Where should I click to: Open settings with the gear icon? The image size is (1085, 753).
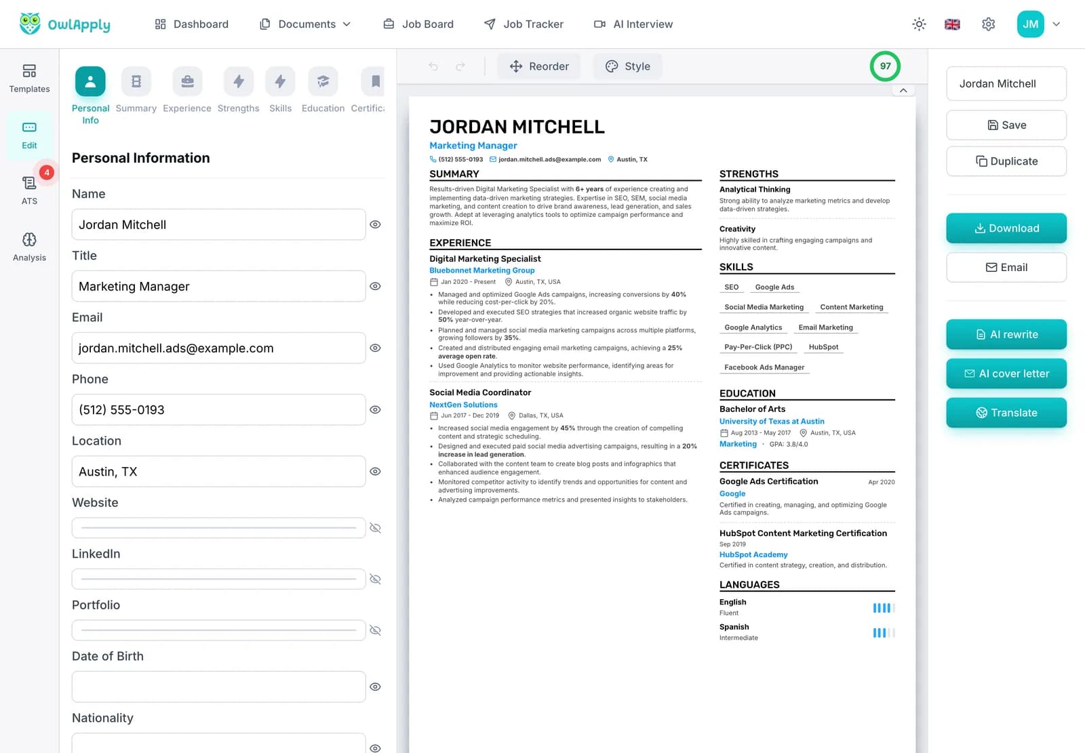click(x=989, y=24)
